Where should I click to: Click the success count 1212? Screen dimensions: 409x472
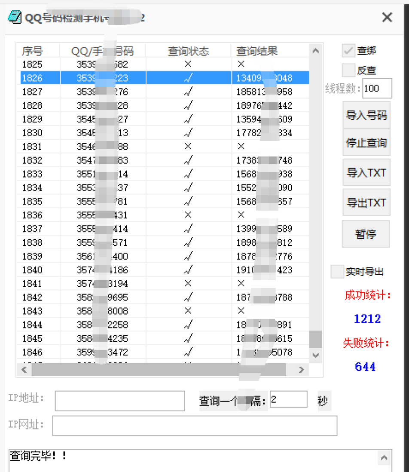367,319
